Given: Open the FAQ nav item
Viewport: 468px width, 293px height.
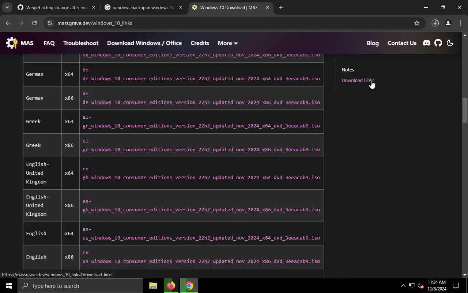Looking at the screenshot, I should 49,43.
